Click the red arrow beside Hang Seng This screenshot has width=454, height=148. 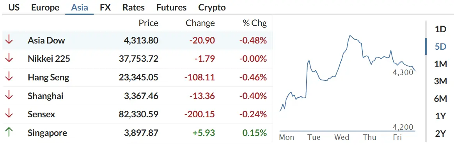click(x=9, y=77)
